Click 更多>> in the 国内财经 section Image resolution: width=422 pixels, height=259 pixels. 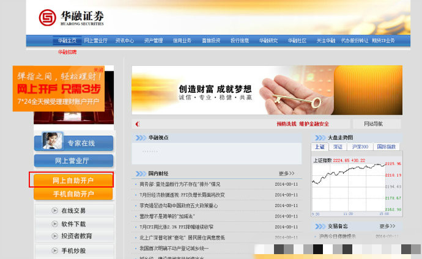[x=287, y=173]
